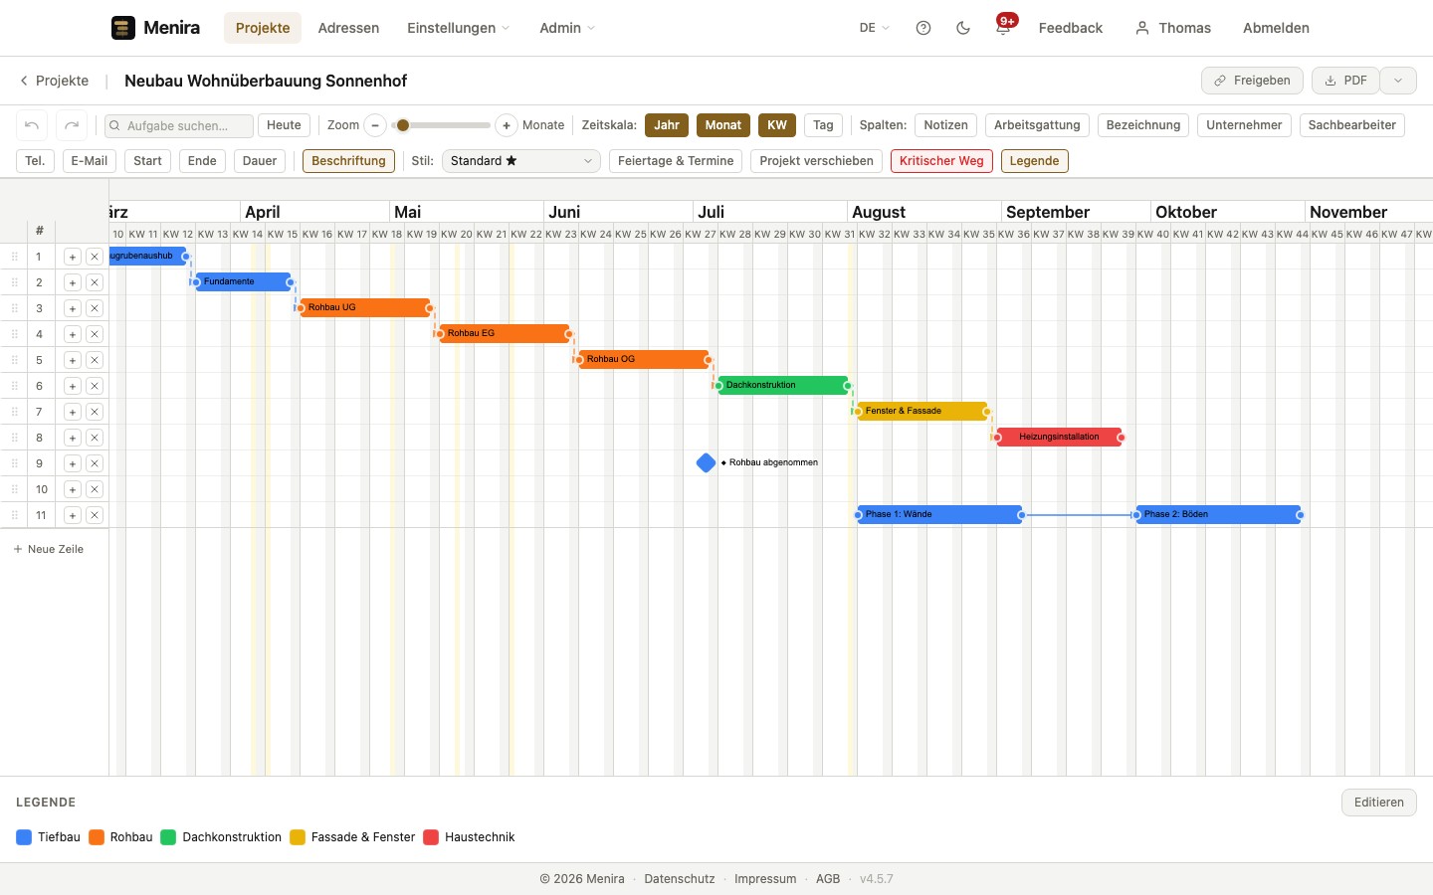Click Tiefbau blue legend swatch

(x=24, y=837)
